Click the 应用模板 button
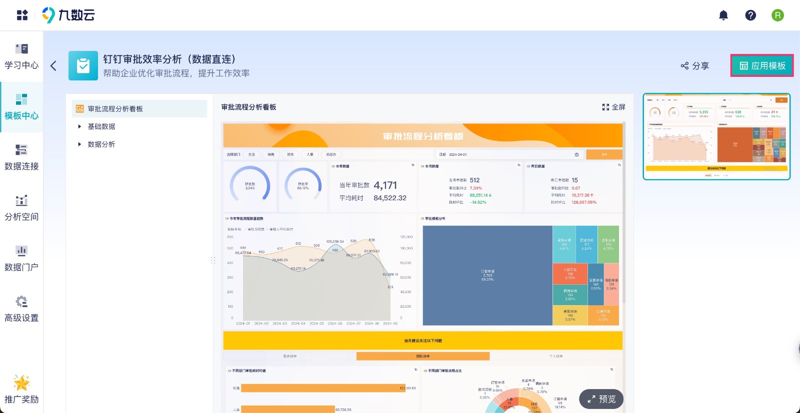This screenshot has width=800, height=413. click(x=762, y=65)
